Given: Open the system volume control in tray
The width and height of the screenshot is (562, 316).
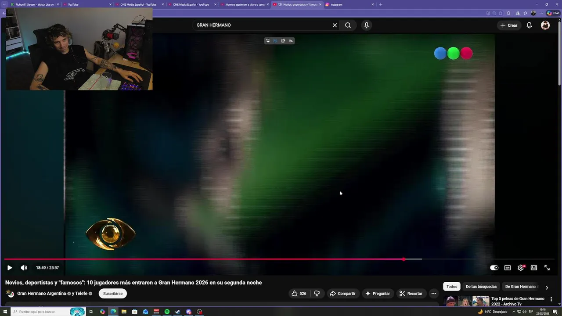Looking at the screenshot, I should pyautogui.click(x=525, y=312).
